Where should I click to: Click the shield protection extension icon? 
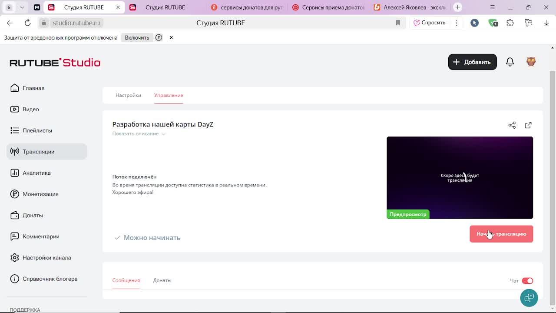(493, 23)
